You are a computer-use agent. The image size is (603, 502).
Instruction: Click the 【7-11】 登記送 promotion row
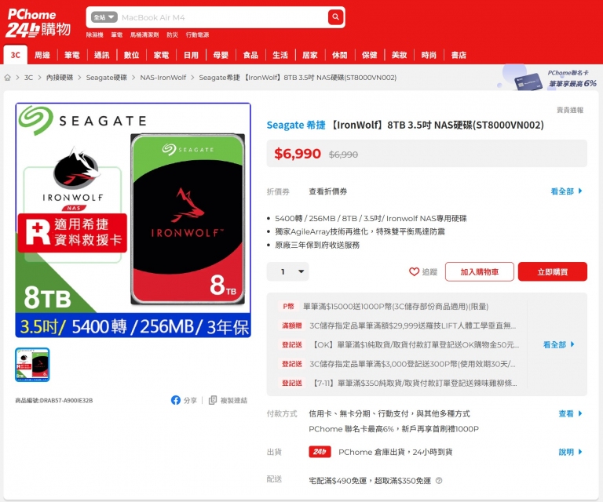(398, 383)
